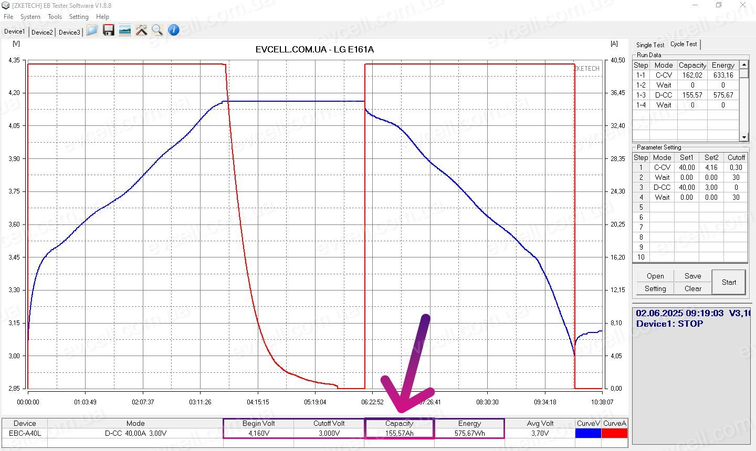Screen dimensions: 756x451
Task: Switch to the Device1 tab
Action: [x=15, y=31]
